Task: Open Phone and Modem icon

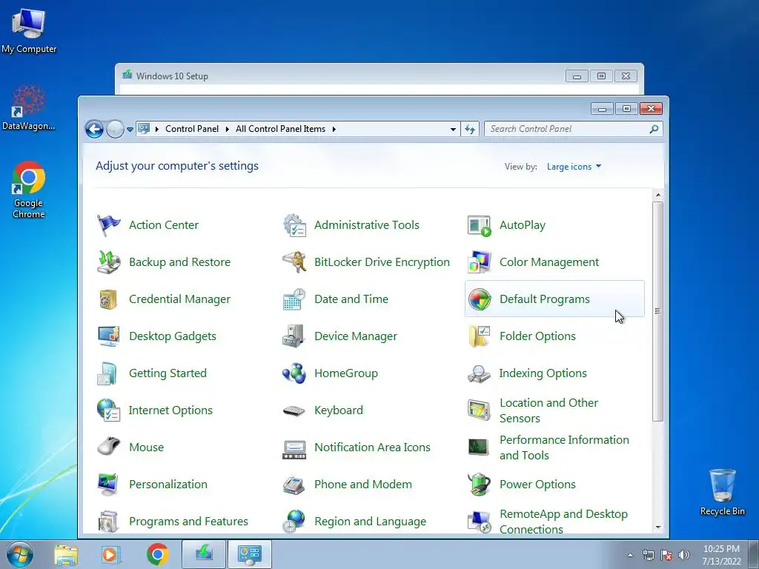Action: click(294, 485)
